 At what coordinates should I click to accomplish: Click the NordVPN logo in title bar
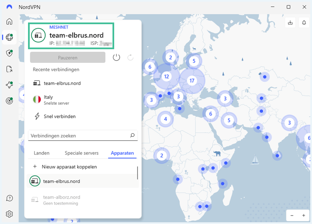click(9, 7)
